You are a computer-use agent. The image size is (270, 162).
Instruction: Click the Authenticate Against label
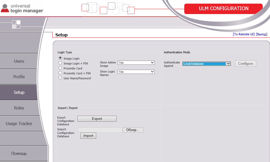[172, 64]
